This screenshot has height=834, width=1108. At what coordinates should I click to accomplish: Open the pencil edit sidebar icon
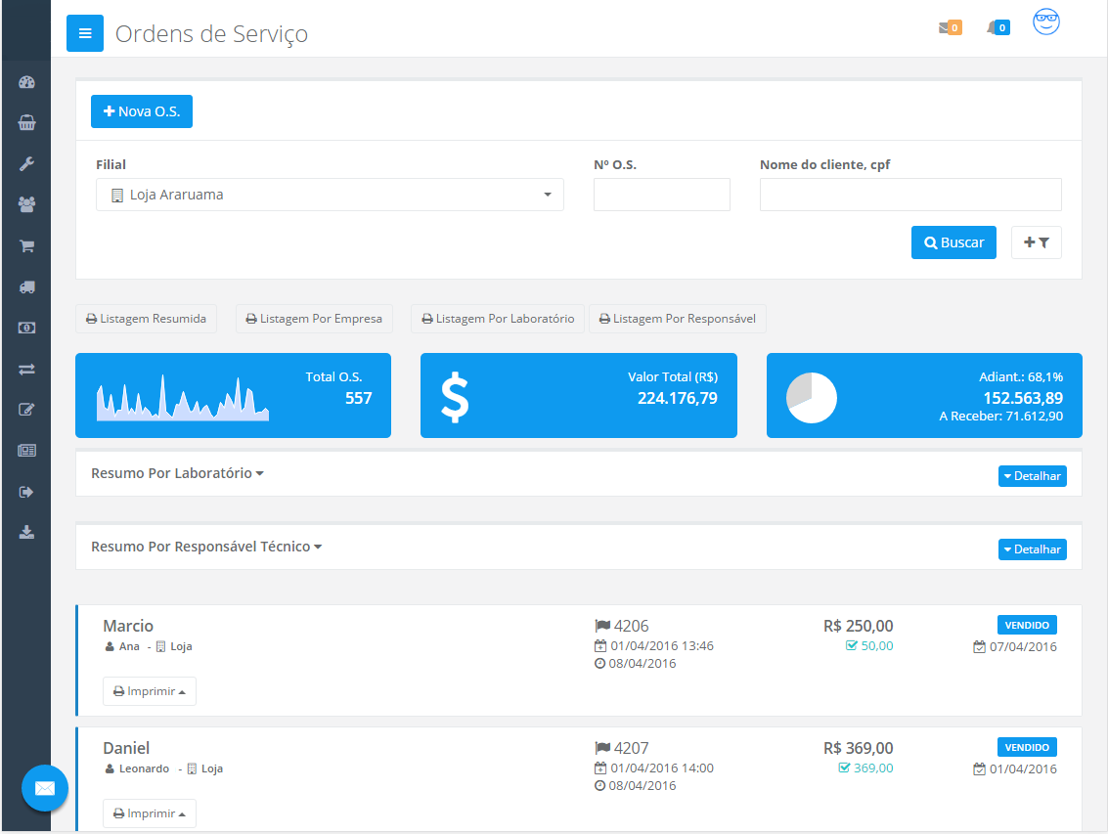pos(26,410)
